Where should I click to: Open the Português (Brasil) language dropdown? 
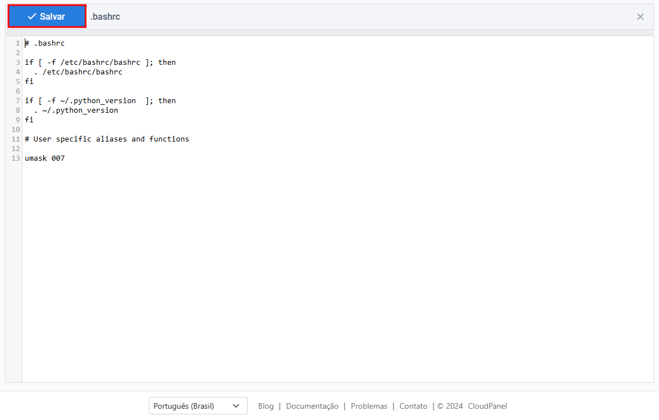click(197, 406)
